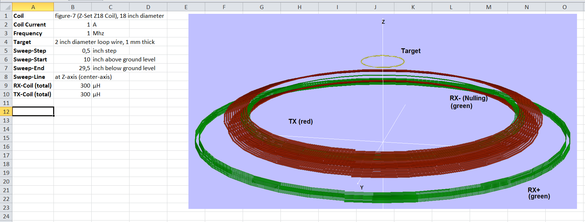Select column E header
This screenshot has height=222, width=585.
point(186,7)
